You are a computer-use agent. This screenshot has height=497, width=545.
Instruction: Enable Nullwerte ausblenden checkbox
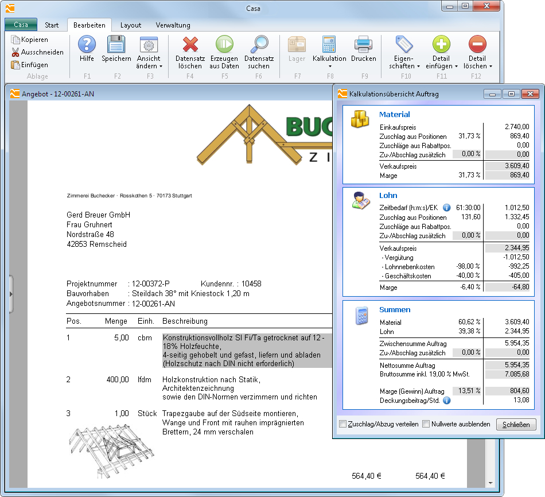pyautogui.click(x=426, y=424)
